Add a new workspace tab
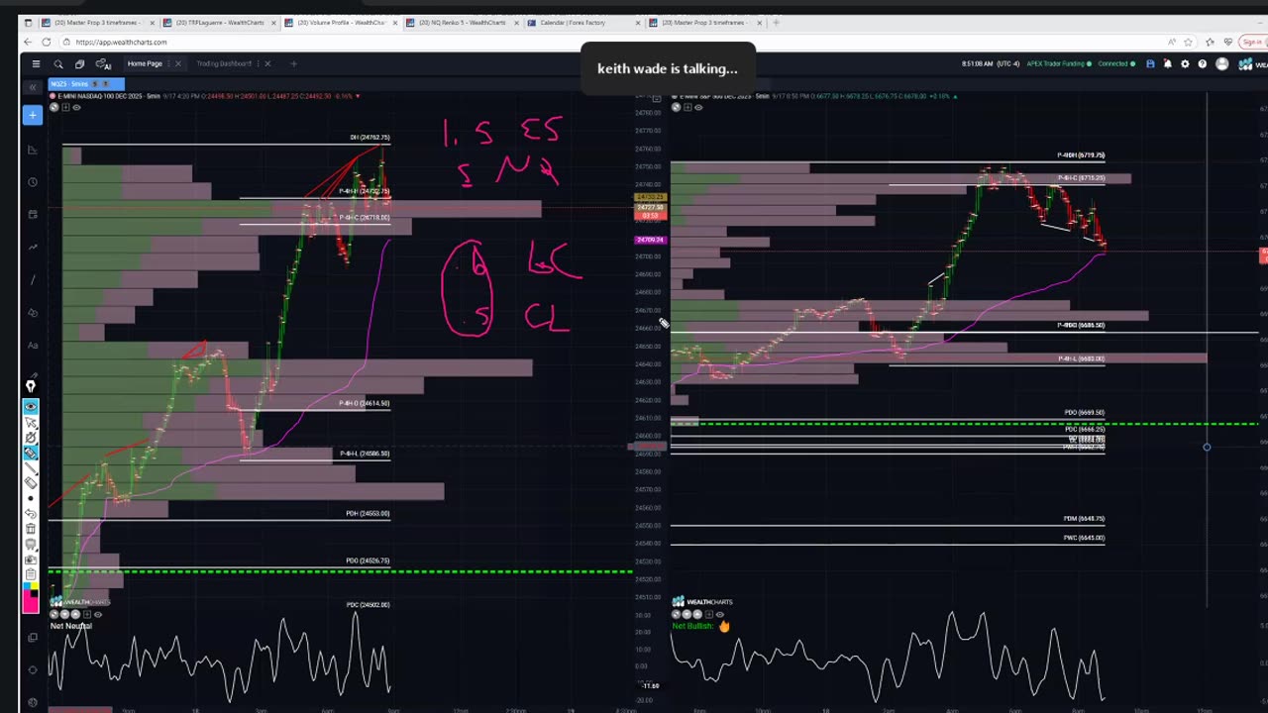The width and height of the screenshot is (1268, 713). [293, 63]
